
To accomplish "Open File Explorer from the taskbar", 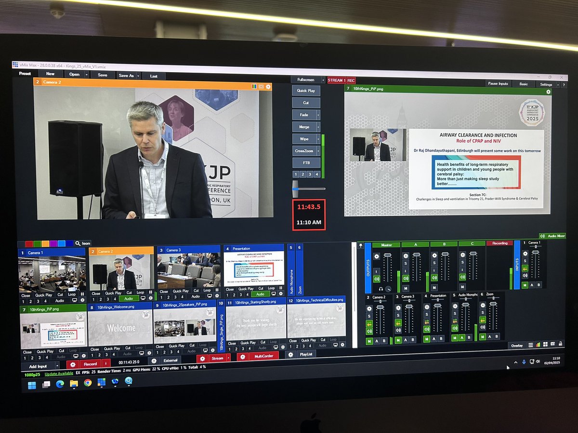I will click(74, 383).
